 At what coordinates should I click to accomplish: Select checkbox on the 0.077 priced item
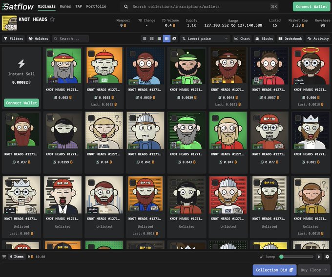257,118
